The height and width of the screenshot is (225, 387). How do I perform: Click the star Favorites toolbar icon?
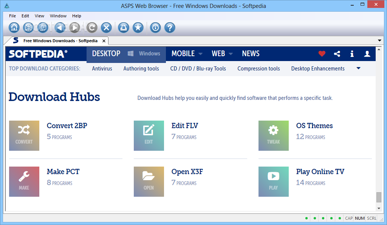pos(138,28)
